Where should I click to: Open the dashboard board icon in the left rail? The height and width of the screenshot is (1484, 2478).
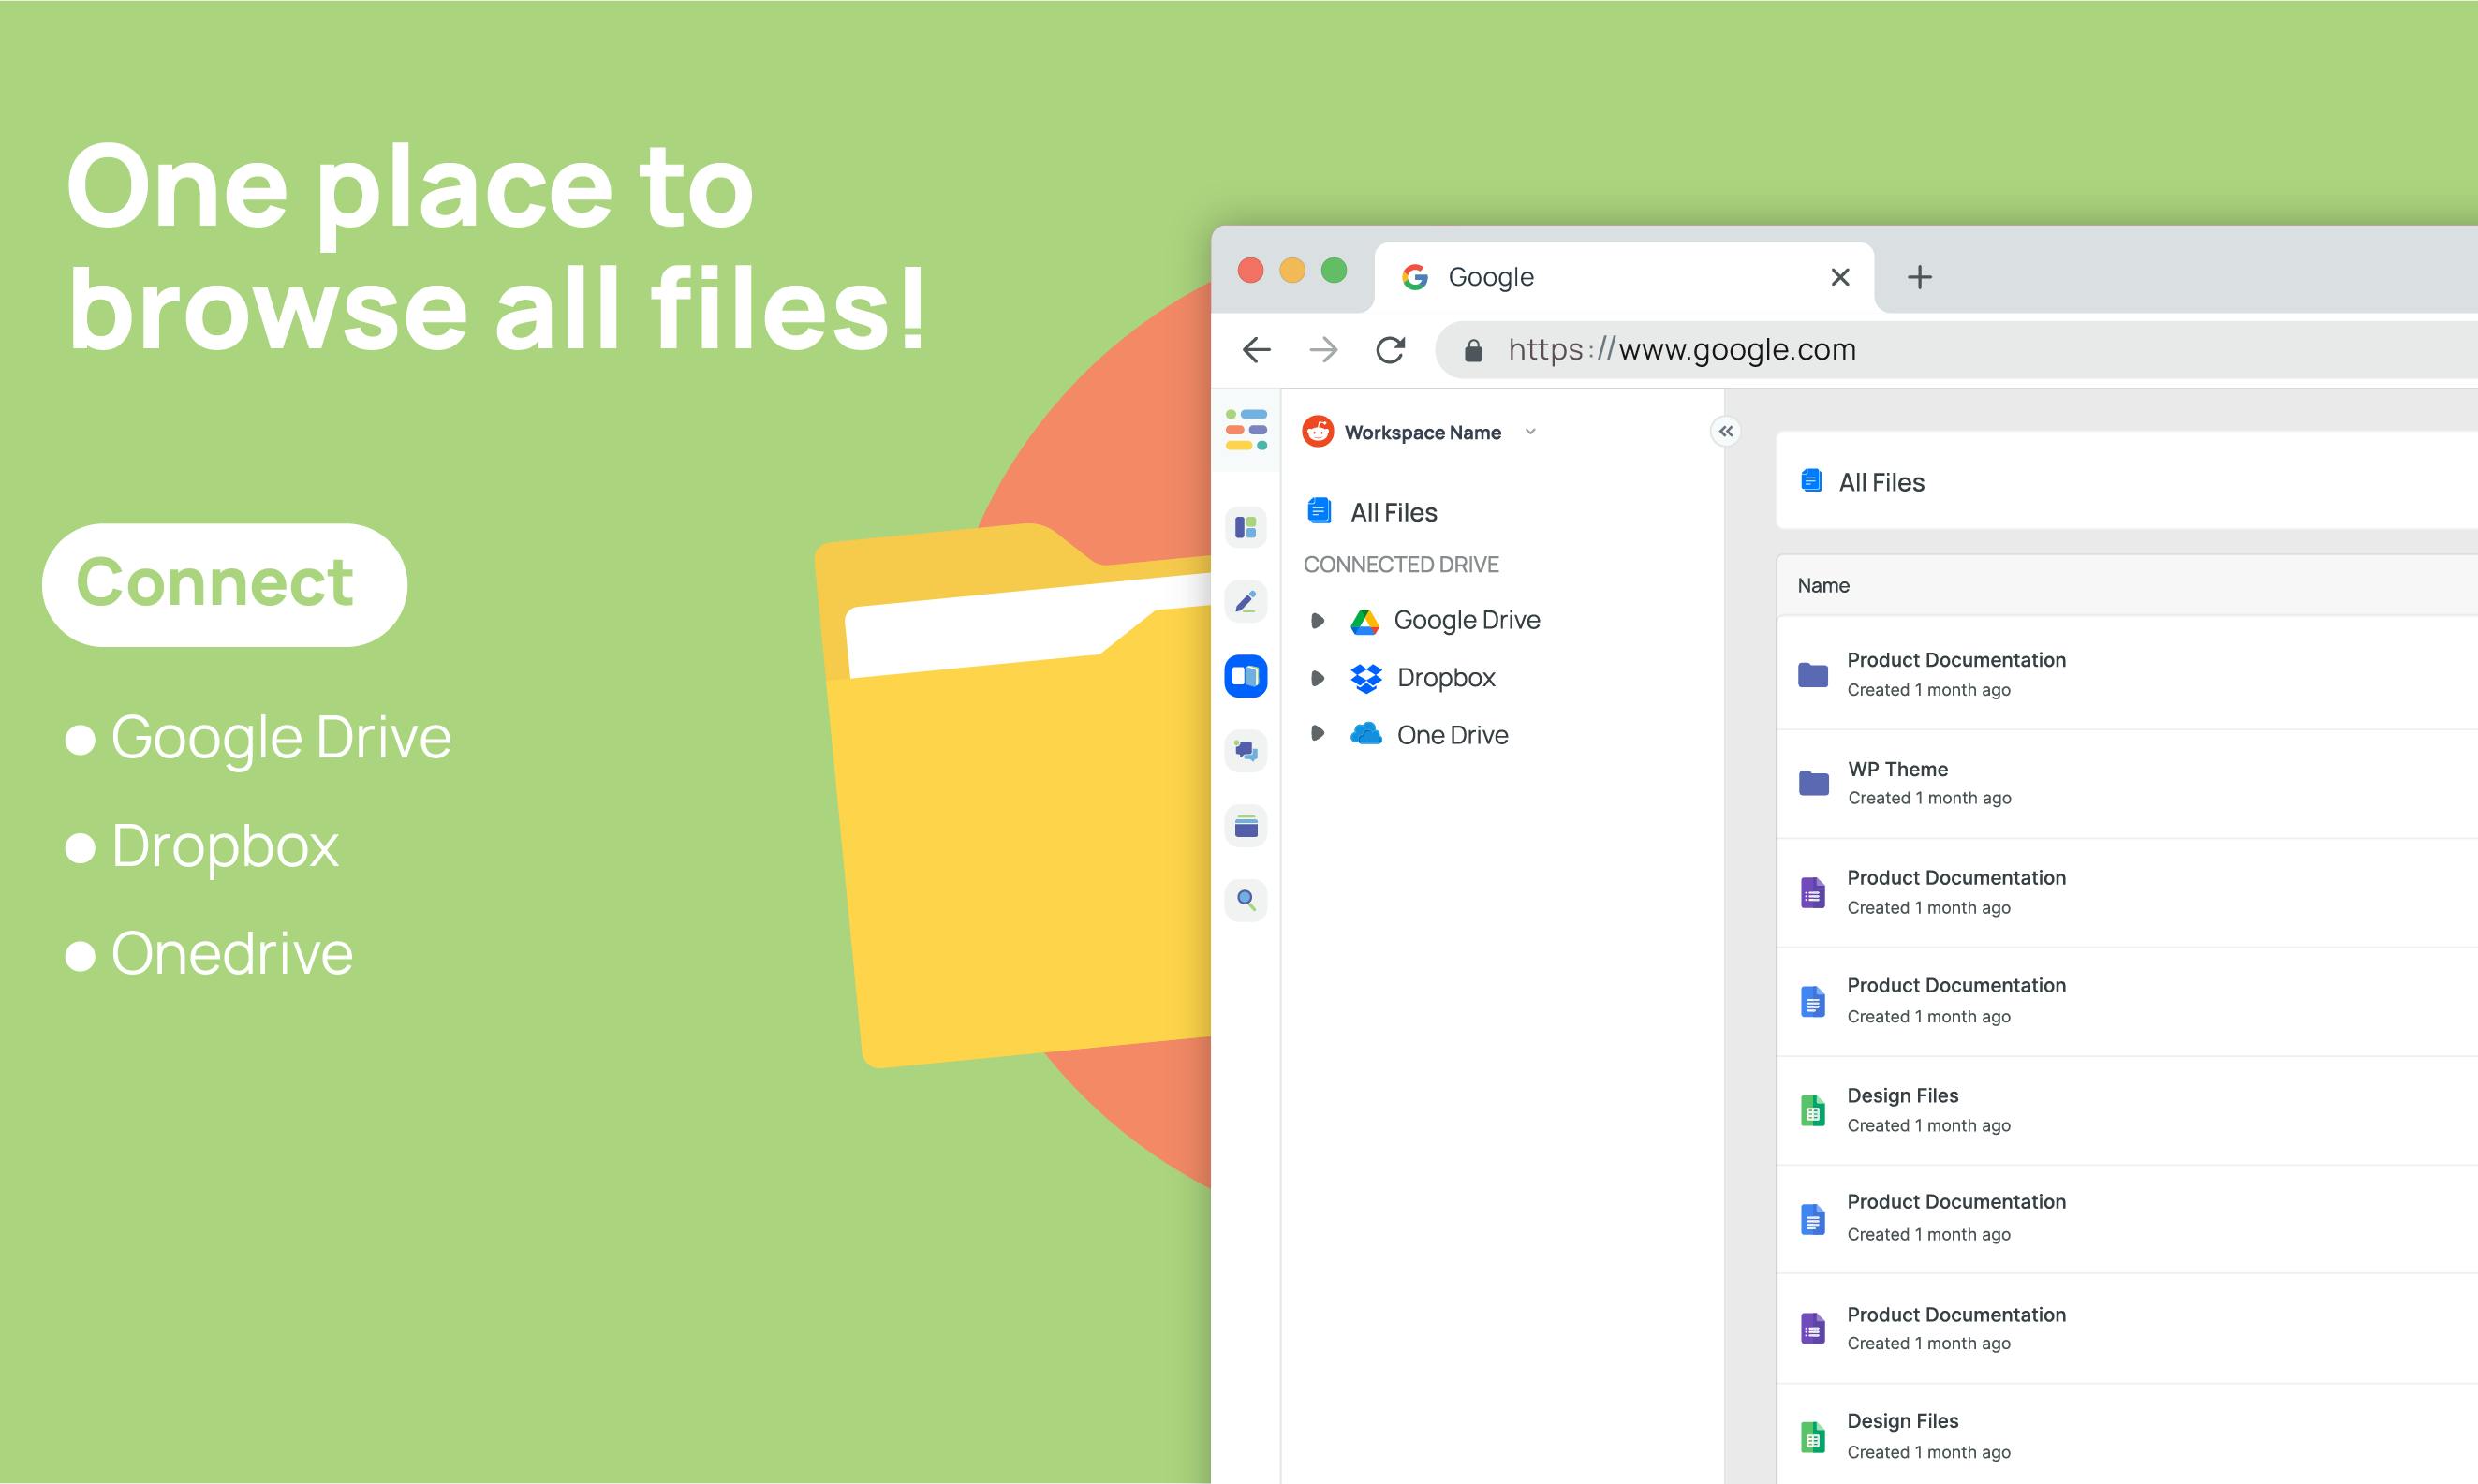tap(1246, 527)
